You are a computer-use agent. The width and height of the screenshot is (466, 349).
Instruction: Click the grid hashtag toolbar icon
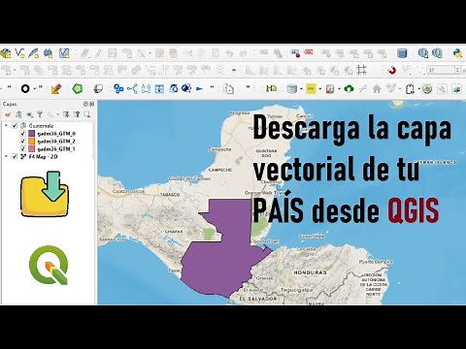point(361,70)
